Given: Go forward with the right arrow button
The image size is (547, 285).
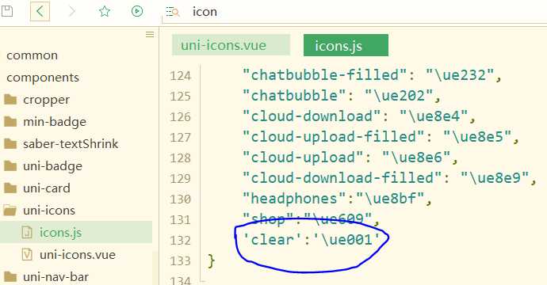Looking at the screenshot, I should tap(72, 12).
